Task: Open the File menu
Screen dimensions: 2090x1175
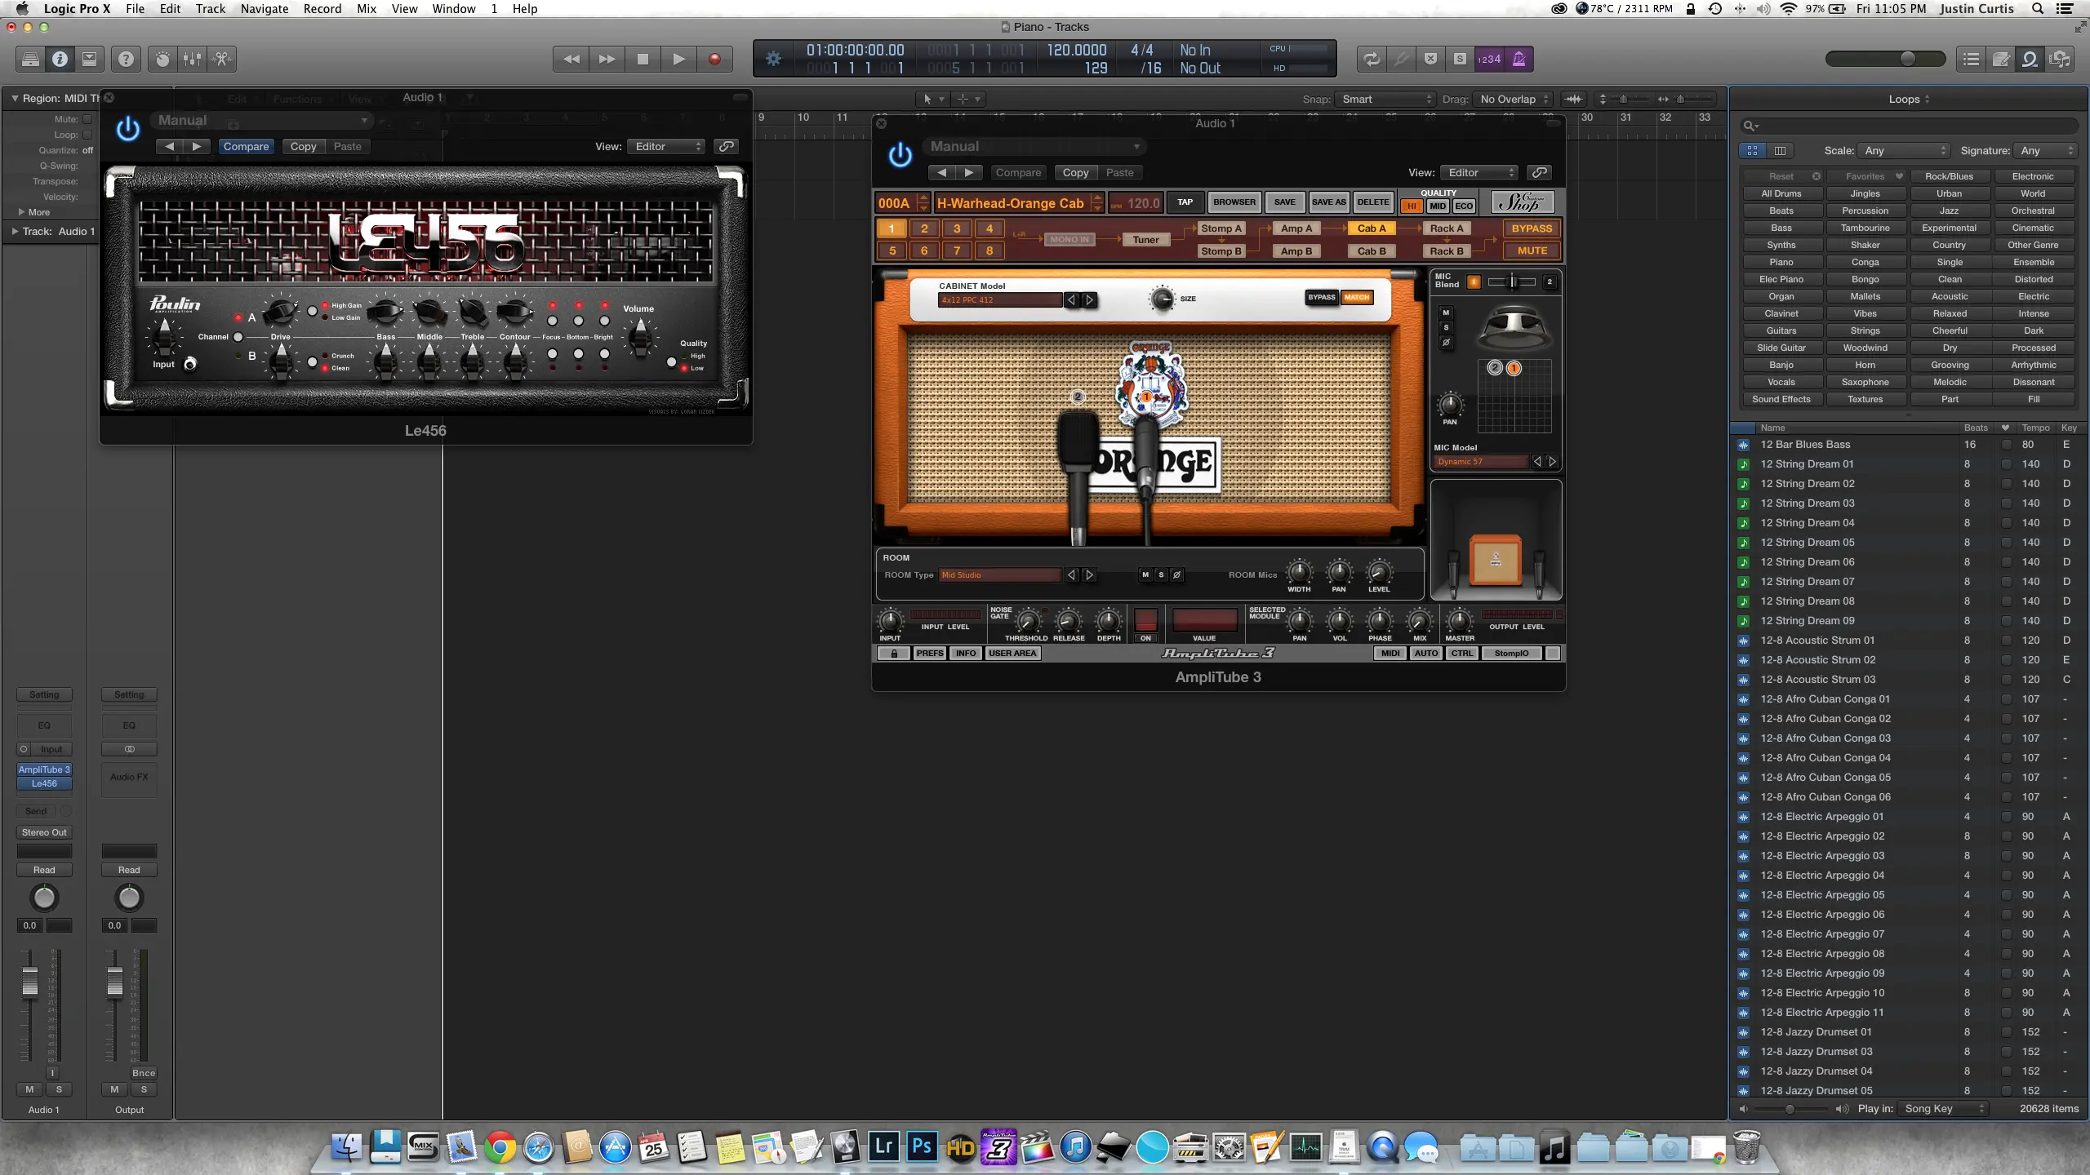Action: pos(135,8)
